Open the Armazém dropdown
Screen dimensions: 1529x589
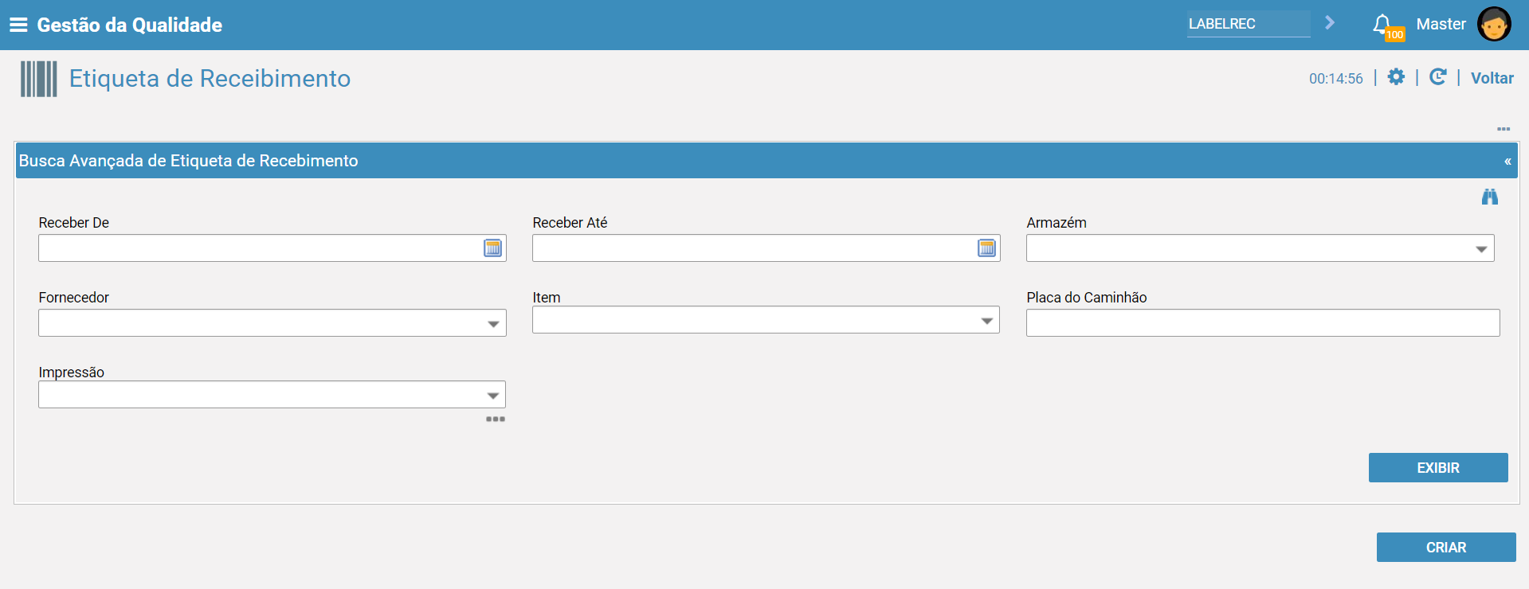[x=1481, y=249]
